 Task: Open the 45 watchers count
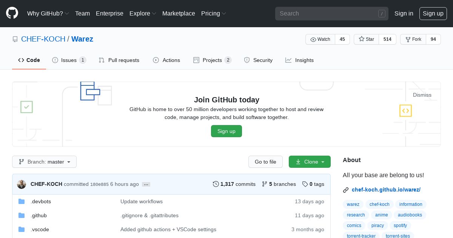(x=342, y=39)
